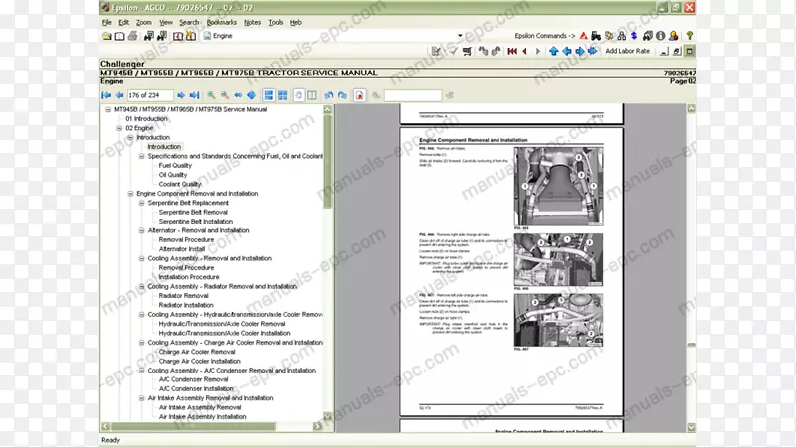Viewport: 796px width, 447px height.
Task: Click the open book icon beside folder
Action: pyautogui.click(x=119, y=36)
